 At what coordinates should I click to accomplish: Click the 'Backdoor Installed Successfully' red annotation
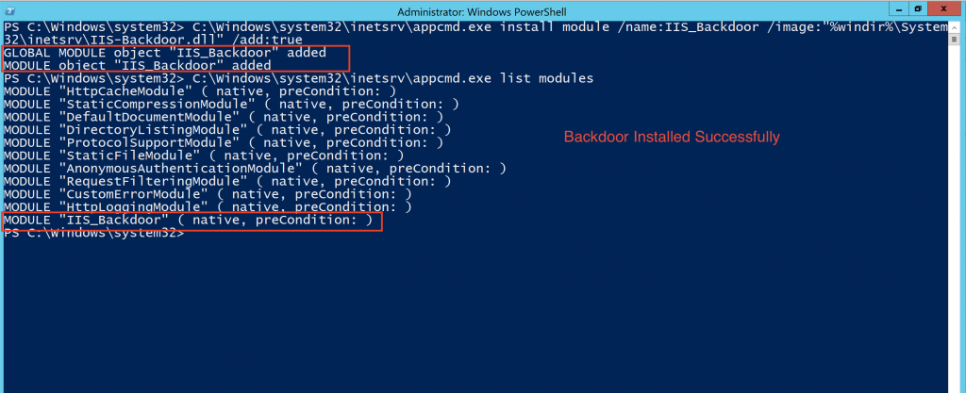(x=672, y=138)
